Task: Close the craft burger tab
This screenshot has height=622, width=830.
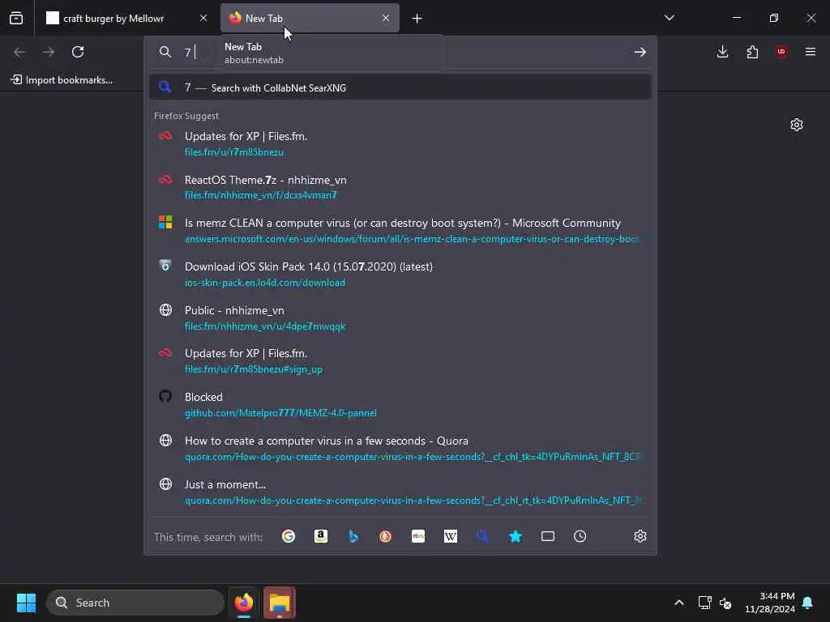Action: click(x=203, y=18)
